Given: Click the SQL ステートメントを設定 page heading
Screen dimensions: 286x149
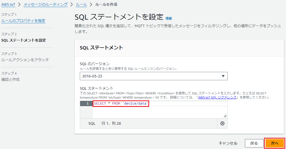Looking at the screenshot, I should [119, 17].
